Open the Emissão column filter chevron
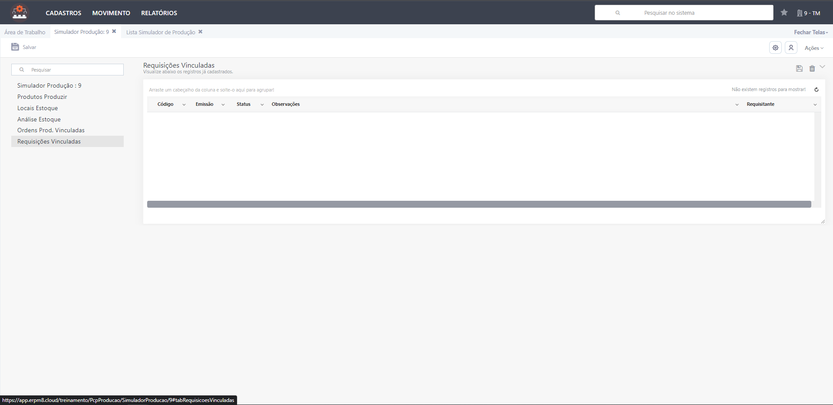Screen dimensions: 833x405 [x=223, y=105]
